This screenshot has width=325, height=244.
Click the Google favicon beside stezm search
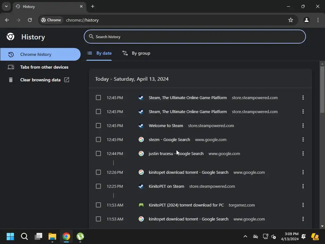(x=141, y=140)
